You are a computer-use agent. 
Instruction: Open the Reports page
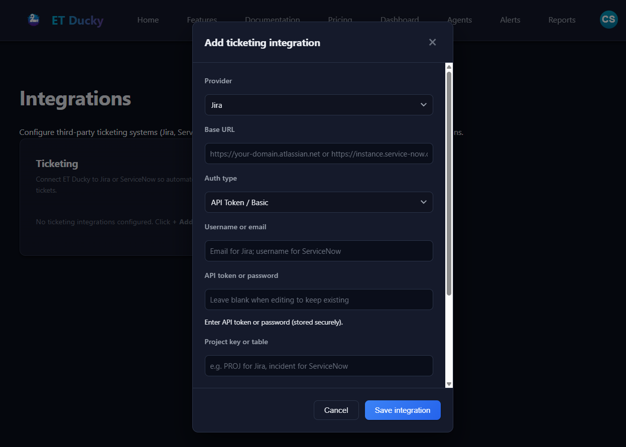coord(562,20)
